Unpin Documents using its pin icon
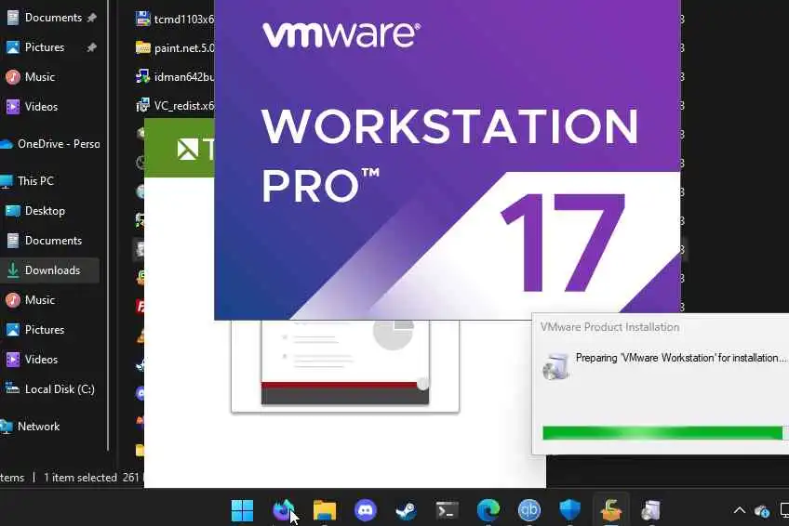 click(91, 18)
